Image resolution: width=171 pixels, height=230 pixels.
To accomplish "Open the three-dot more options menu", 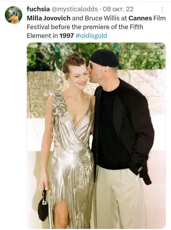I will point(162,9).
